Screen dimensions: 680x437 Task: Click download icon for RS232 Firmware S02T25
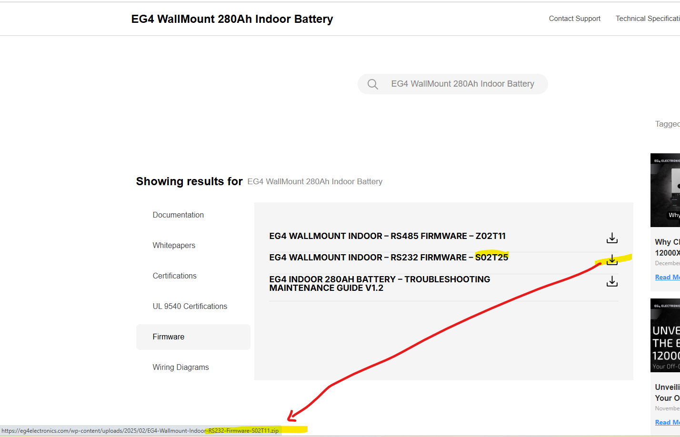(x=612, y=260)
